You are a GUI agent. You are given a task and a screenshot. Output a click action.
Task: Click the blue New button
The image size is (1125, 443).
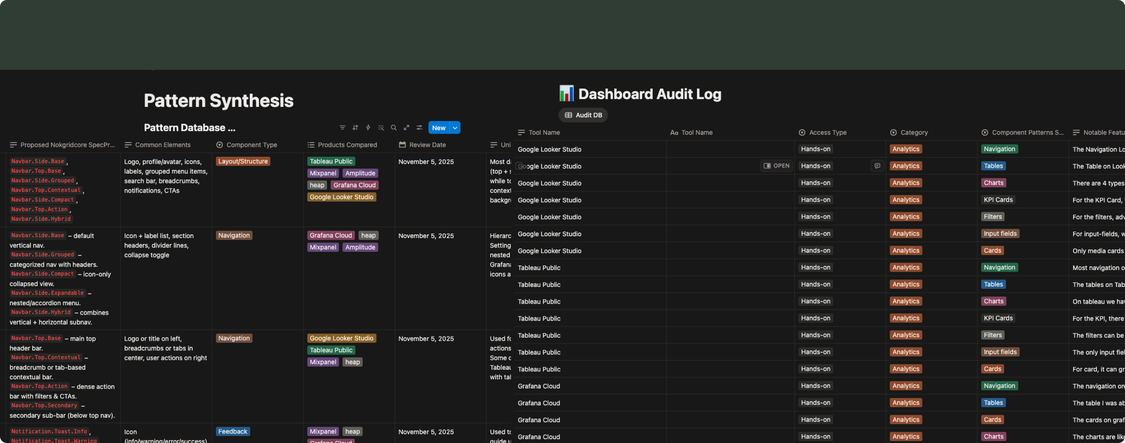click(x=438, y=127)
